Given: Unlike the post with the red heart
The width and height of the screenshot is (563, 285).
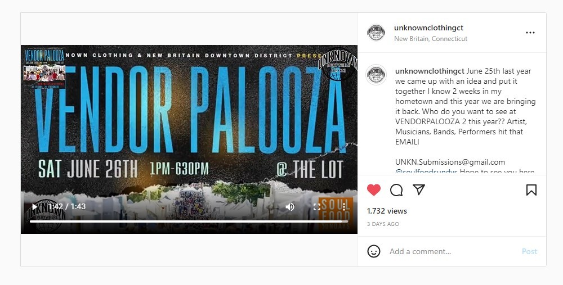Looking at the screenshot, I should pos(374,190).
